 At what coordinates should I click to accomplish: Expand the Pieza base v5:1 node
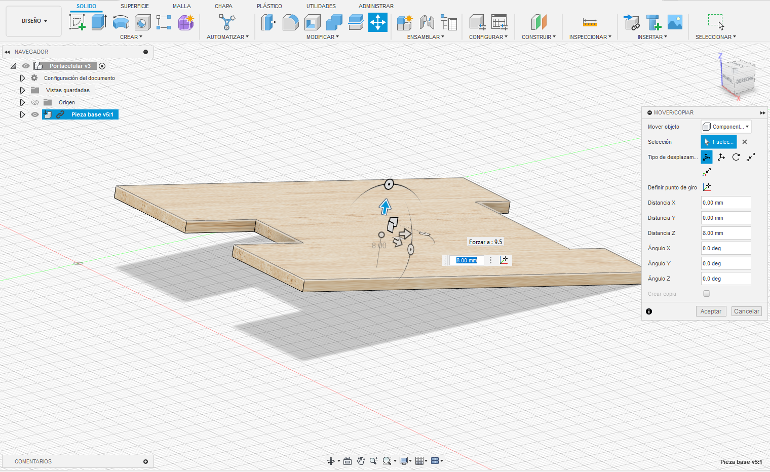tap(22, 114)
